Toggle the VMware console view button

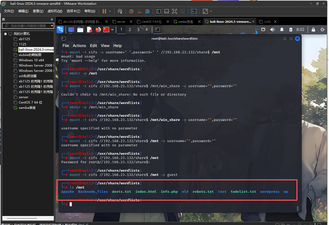pyautogui.click(x=194, y=11)
